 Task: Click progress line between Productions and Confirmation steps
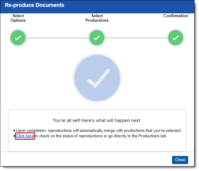(x=136, y=38)
